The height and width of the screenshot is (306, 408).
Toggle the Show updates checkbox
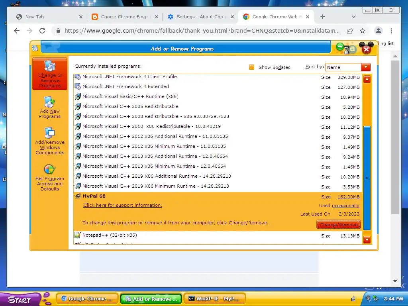251,67
